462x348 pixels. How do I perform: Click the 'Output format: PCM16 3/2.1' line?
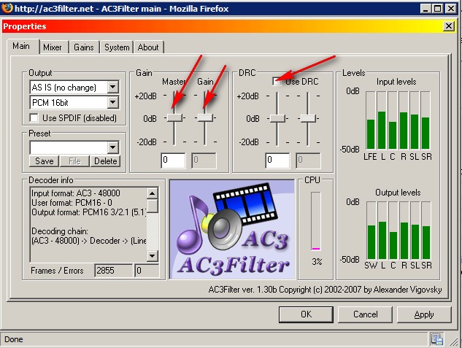tap(89, 212)
